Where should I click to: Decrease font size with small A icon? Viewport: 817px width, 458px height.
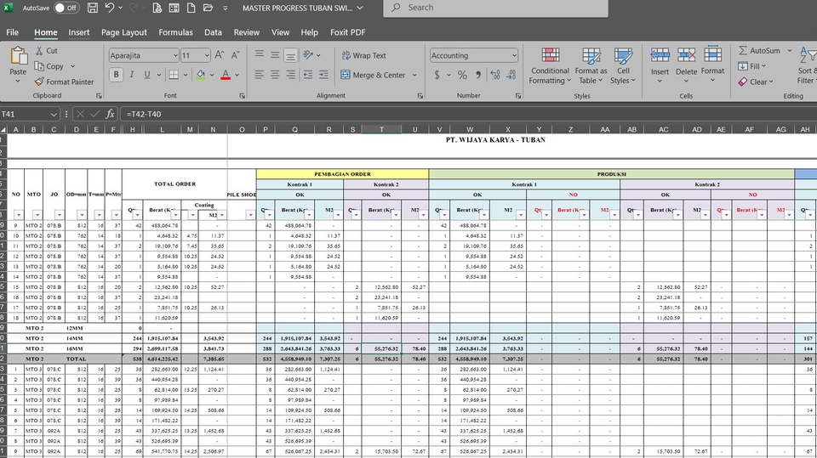pyautogui.click(x=236, y=55)
